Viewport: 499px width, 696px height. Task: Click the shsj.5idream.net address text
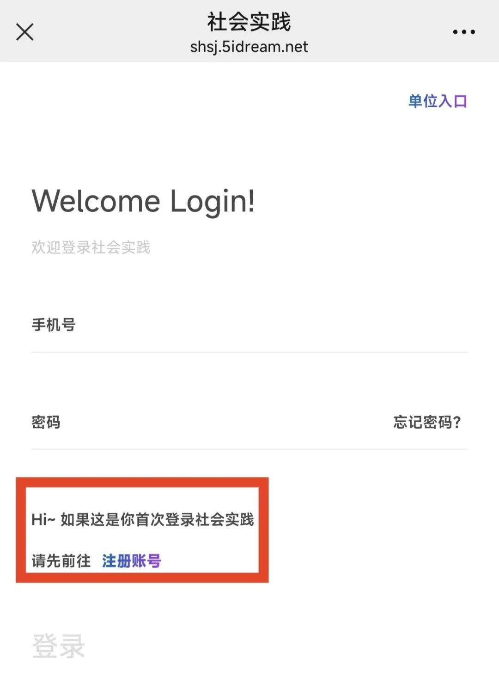click(249, 47)
